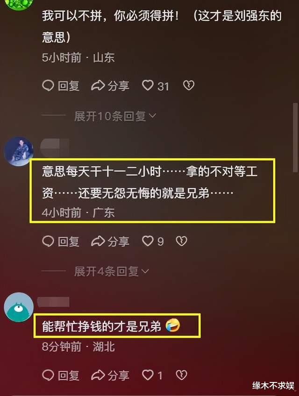Share the Shandong comment
Screen dimensions: 299x396
(110, 85)
